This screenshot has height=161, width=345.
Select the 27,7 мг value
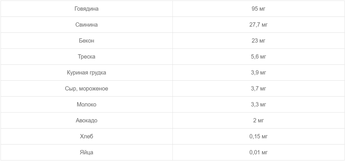click(x=258, y=25)
